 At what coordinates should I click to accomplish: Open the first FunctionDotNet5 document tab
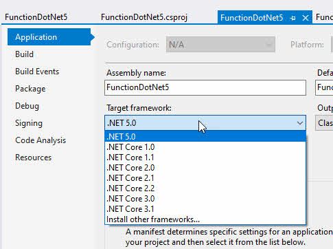point(36,17)
